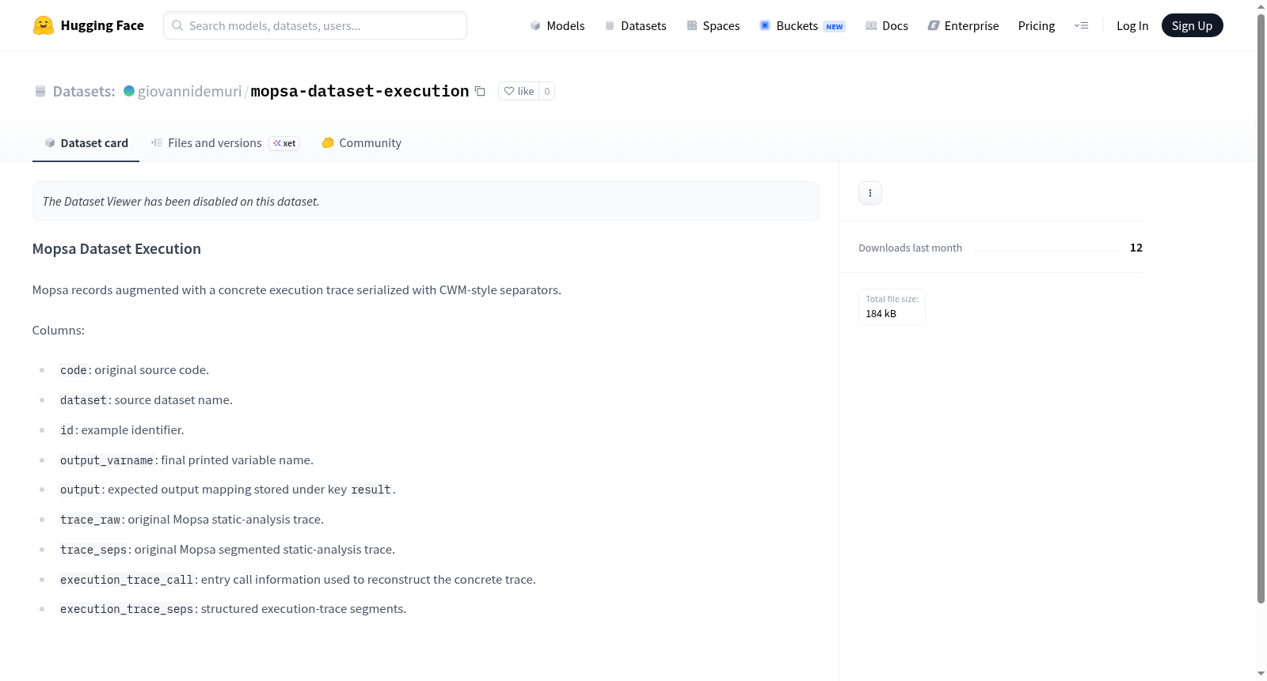Click the Datasets: breadcrumb label

pyautogui.click(x=84, y=91)
